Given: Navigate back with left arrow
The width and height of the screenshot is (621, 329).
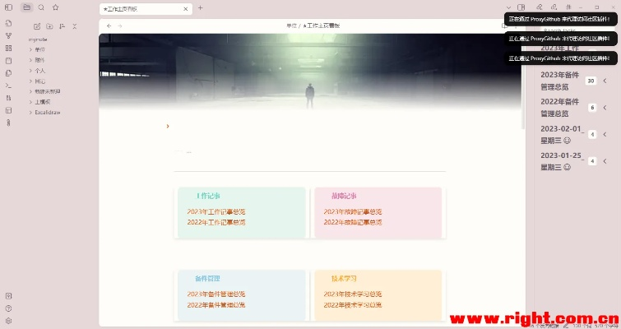Looking at the screenshot, I should [109, 26].
